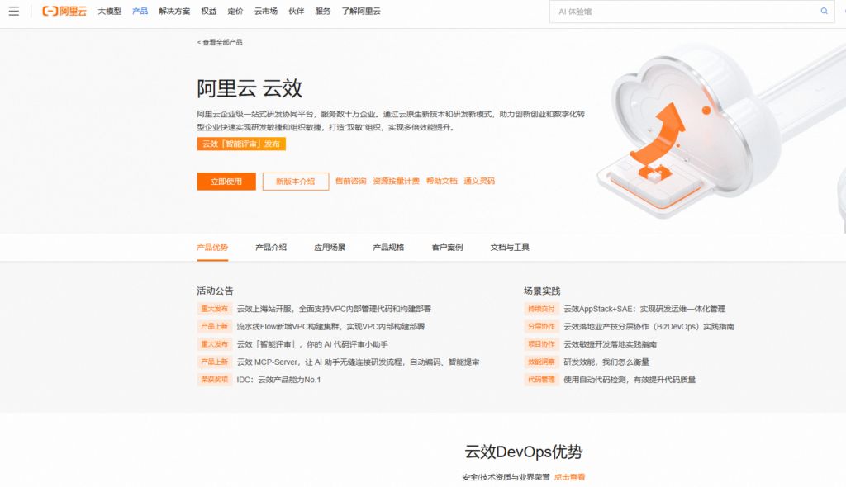The height and width of the screenshot is (487, 846).
Task: Click the 云效「智能评审」发布 badge
Action: point(240,143)
